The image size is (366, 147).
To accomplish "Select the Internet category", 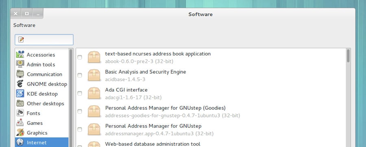I will tap(42, 143).
